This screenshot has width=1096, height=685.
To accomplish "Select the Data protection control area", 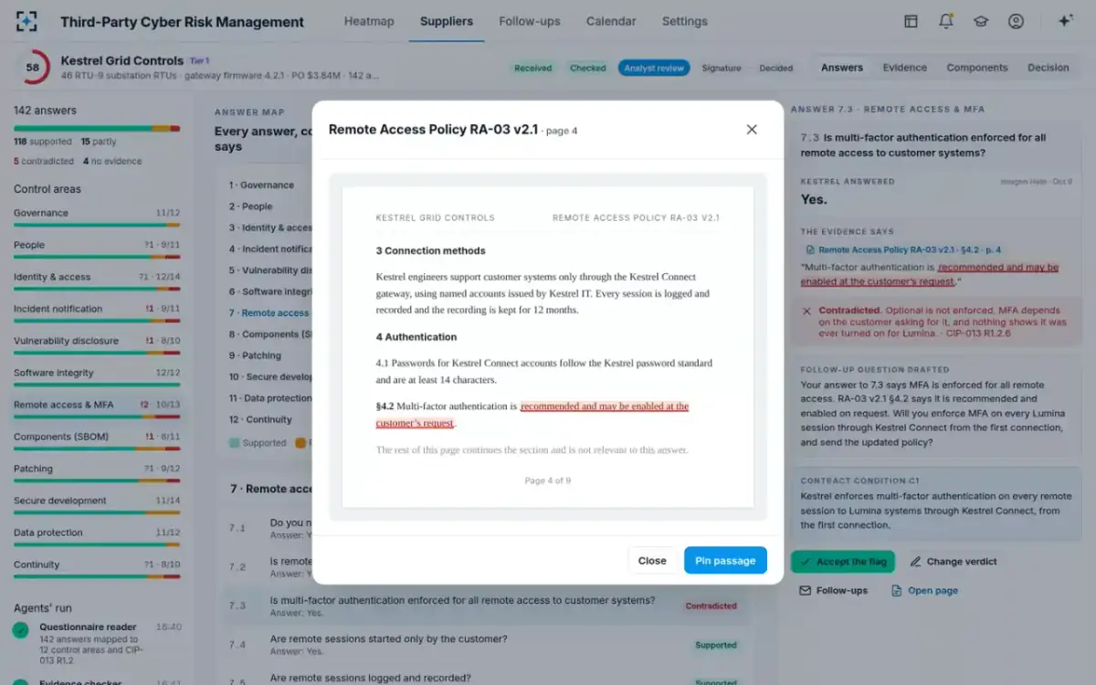I will (x=97, y=535).
